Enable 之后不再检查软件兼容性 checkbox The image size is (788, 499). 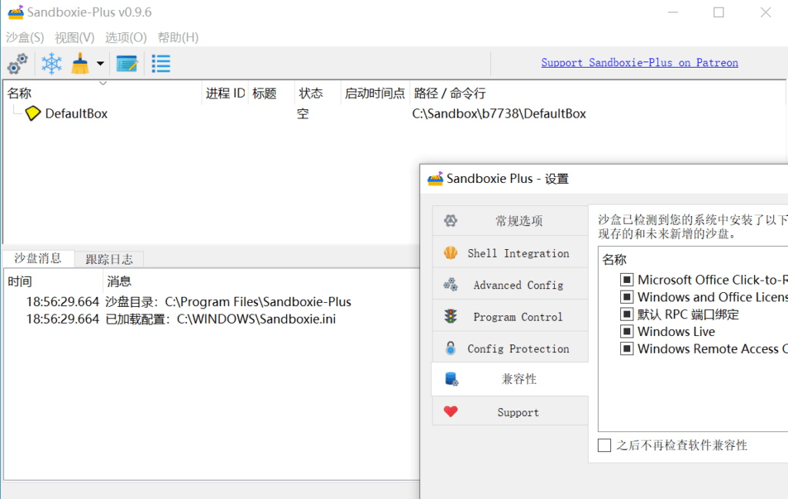coord(605,445)
